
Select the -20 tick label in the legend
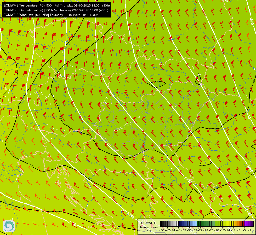point(217,231)
